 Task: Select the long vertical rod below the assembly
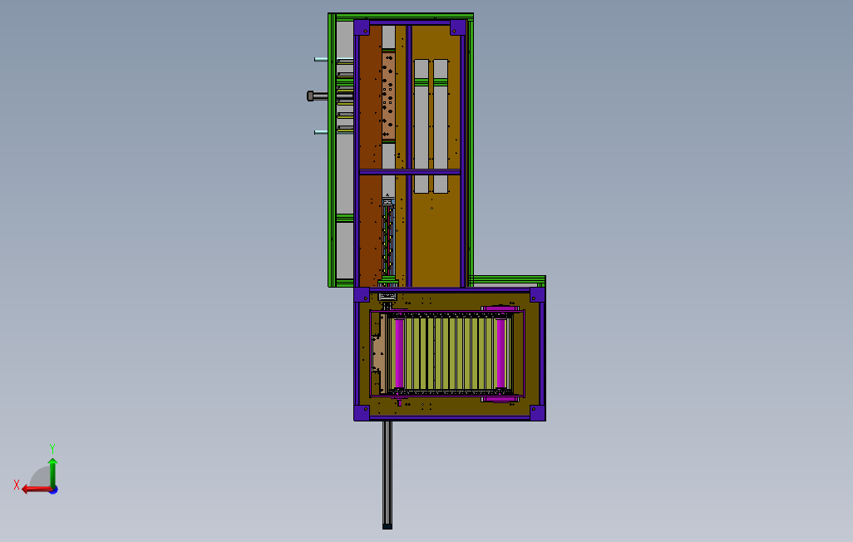(387, 475)
